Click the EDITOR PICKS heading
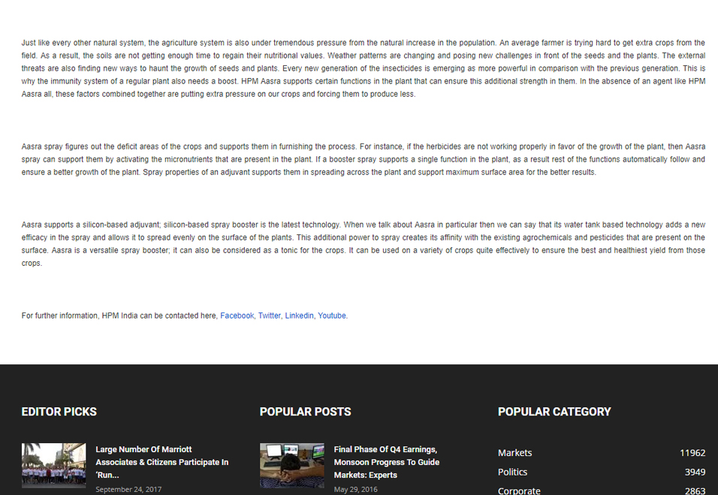Viewport: 718px width, 495px height. point(59,412)
